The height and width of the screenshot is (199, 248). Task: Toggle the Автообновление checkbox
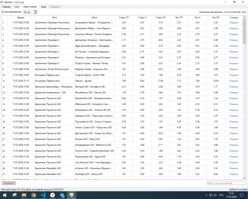(3, 12)
